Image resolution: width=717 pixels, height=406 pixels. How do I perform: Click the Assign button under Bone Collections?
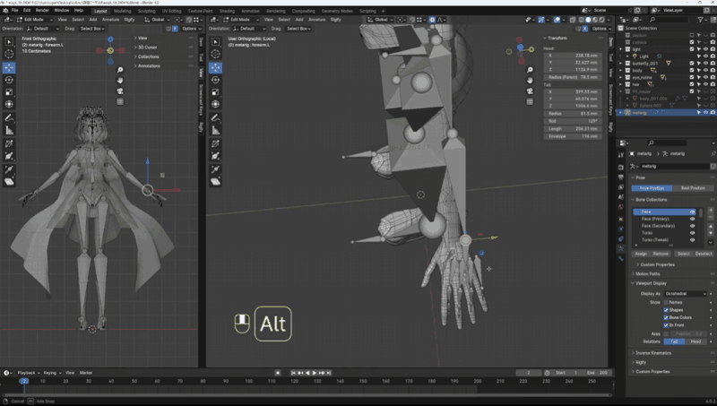(641, 254)
